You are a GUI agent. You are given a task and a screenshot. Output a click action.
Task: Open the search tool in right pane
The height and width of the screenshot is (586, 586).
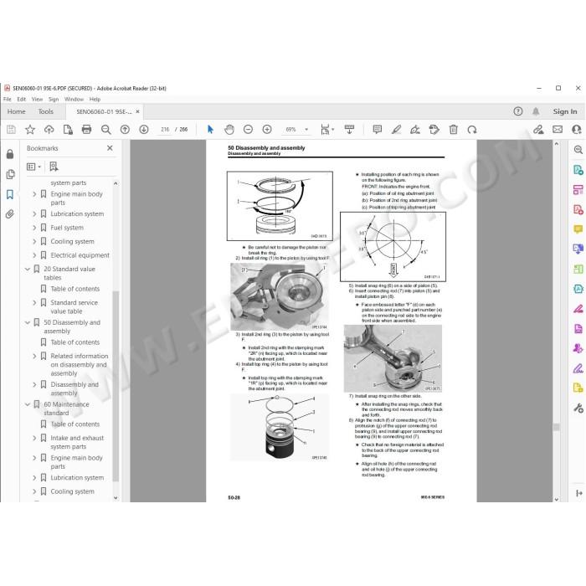click(x=578, y=150)
